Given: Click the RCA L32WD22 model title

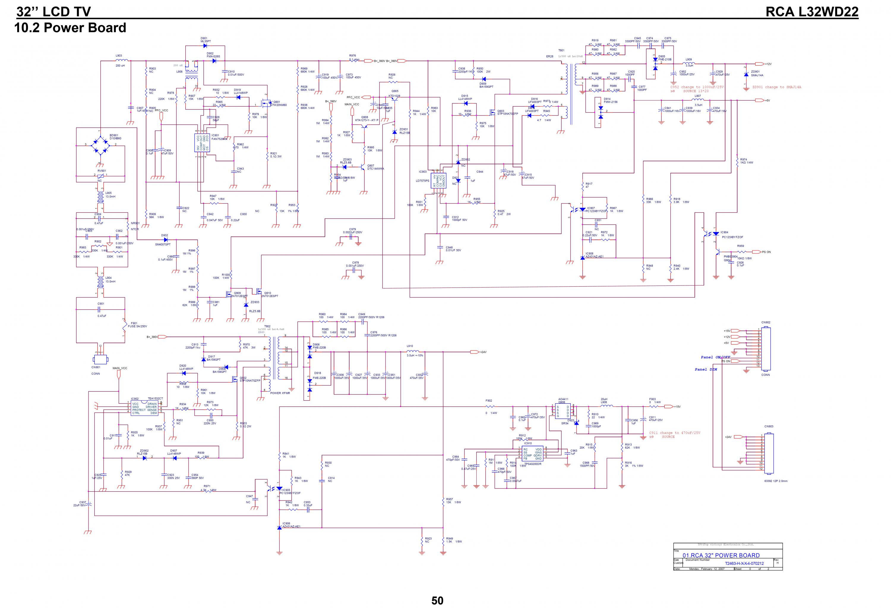Looking at the screenshot, I should (812, 12).
